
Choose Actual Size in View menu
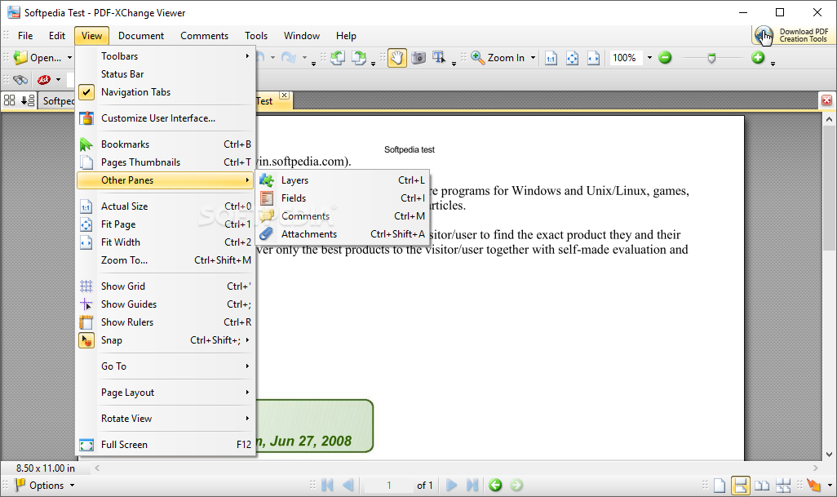point(166,206)
